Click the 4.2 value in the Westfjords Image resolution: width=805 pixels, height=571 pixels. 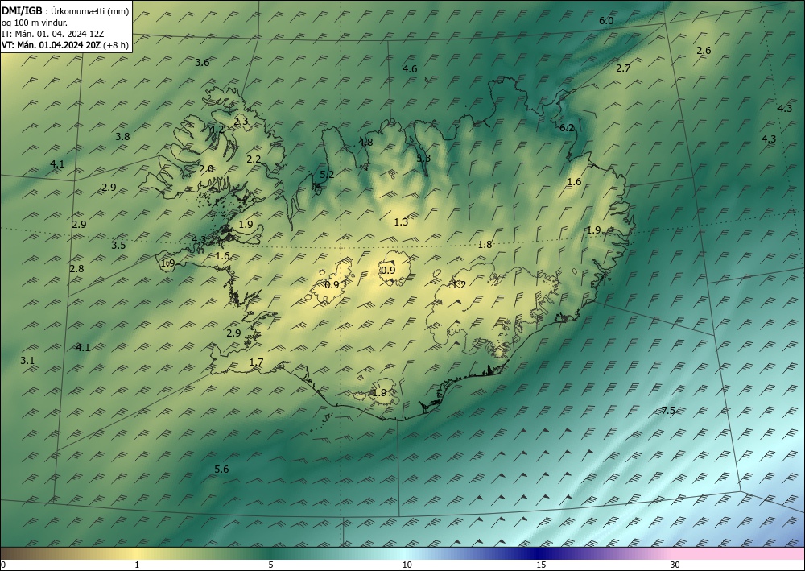coord(217,130)
